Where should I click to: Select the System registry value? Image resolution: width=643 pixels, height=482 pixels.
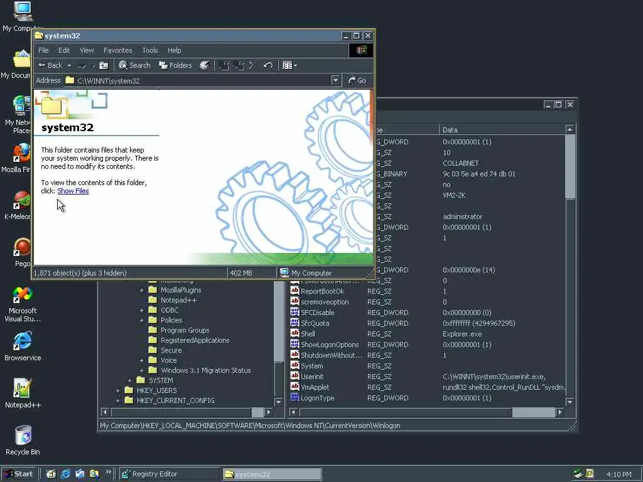(x=311, y=366)
